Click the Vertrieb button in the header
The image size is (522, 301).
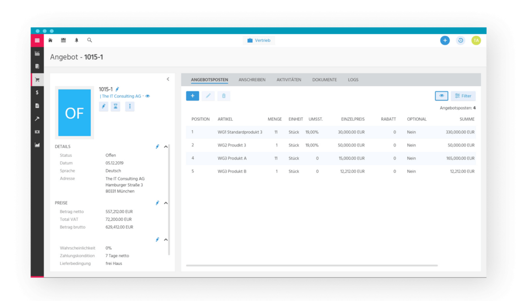(259, 40)
